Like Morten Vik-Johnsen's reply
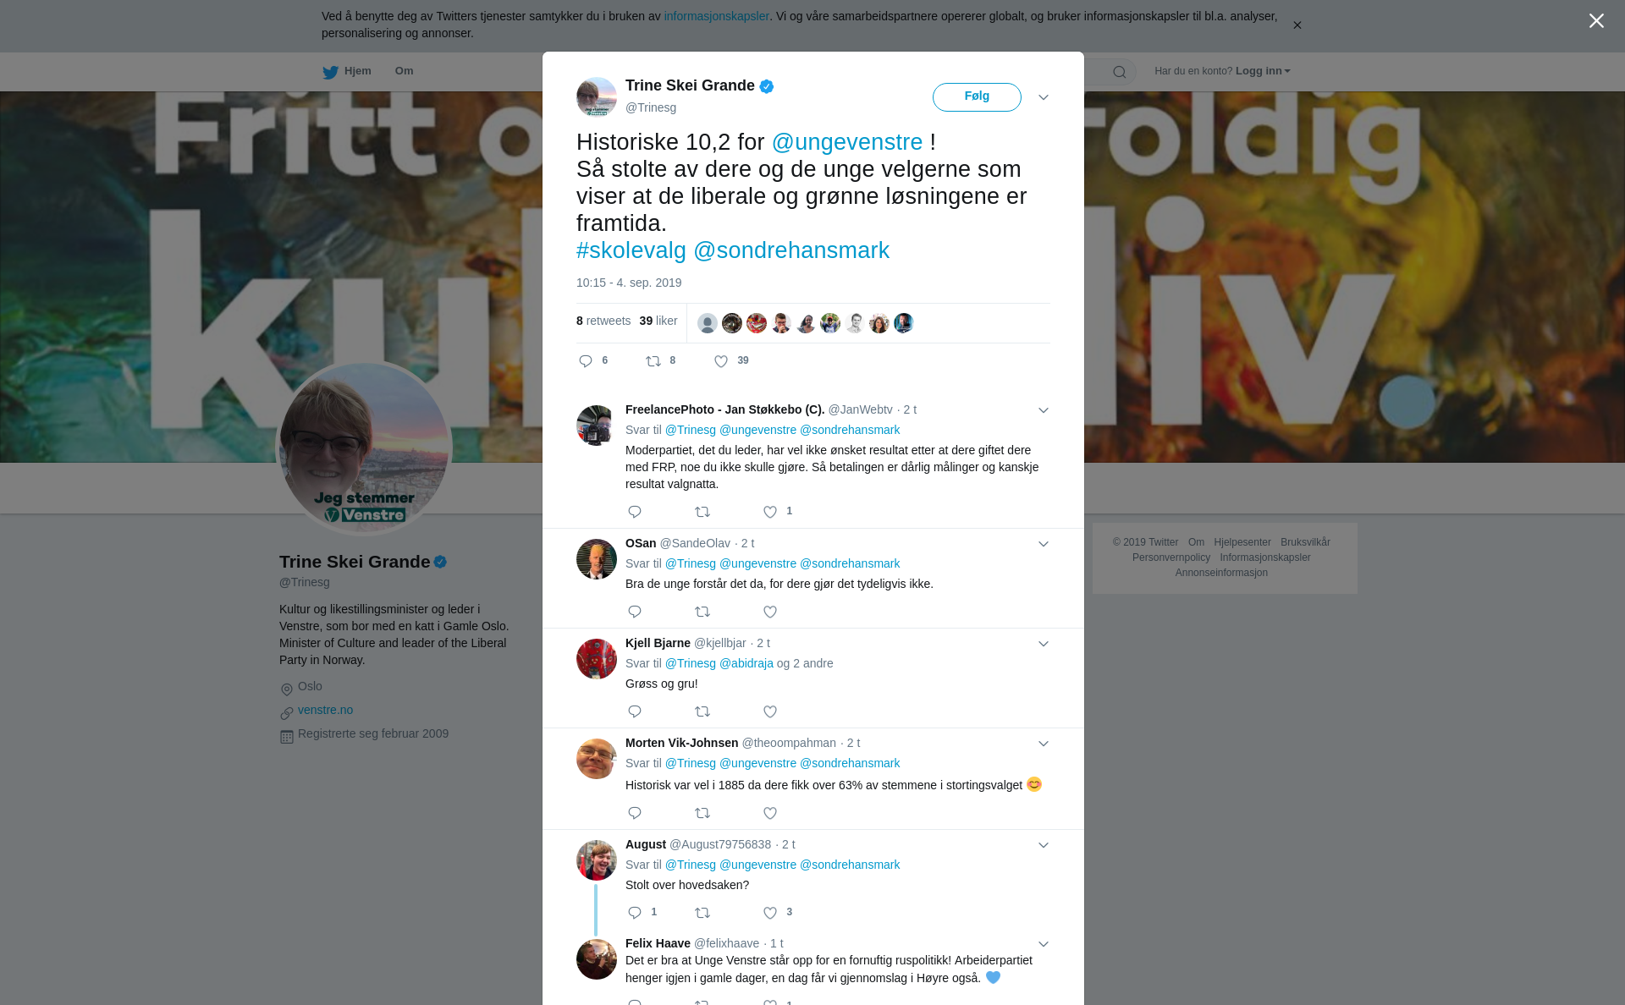 770,813
